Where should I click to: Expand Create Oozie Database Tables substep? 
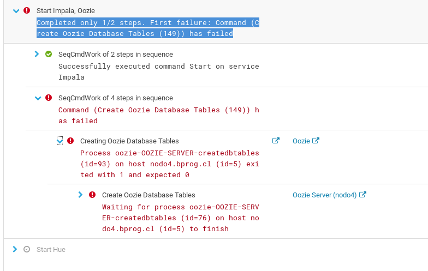point(81,195)
